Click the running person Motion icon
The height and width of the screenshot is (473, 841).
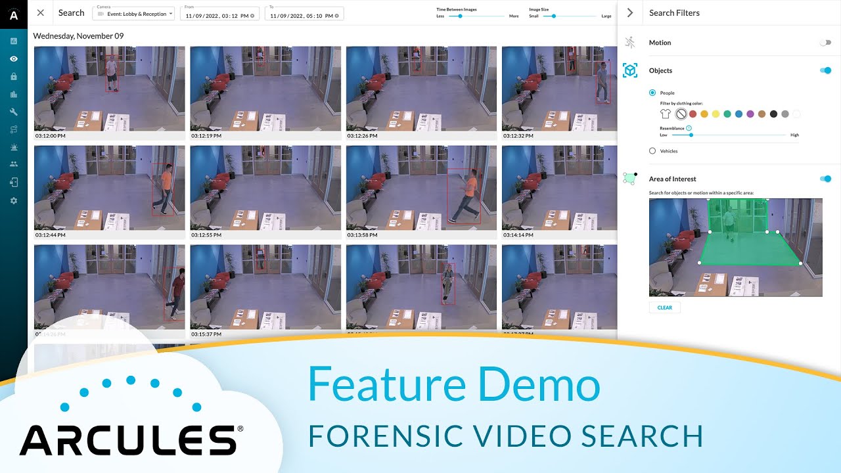click(x=630, y=43)
